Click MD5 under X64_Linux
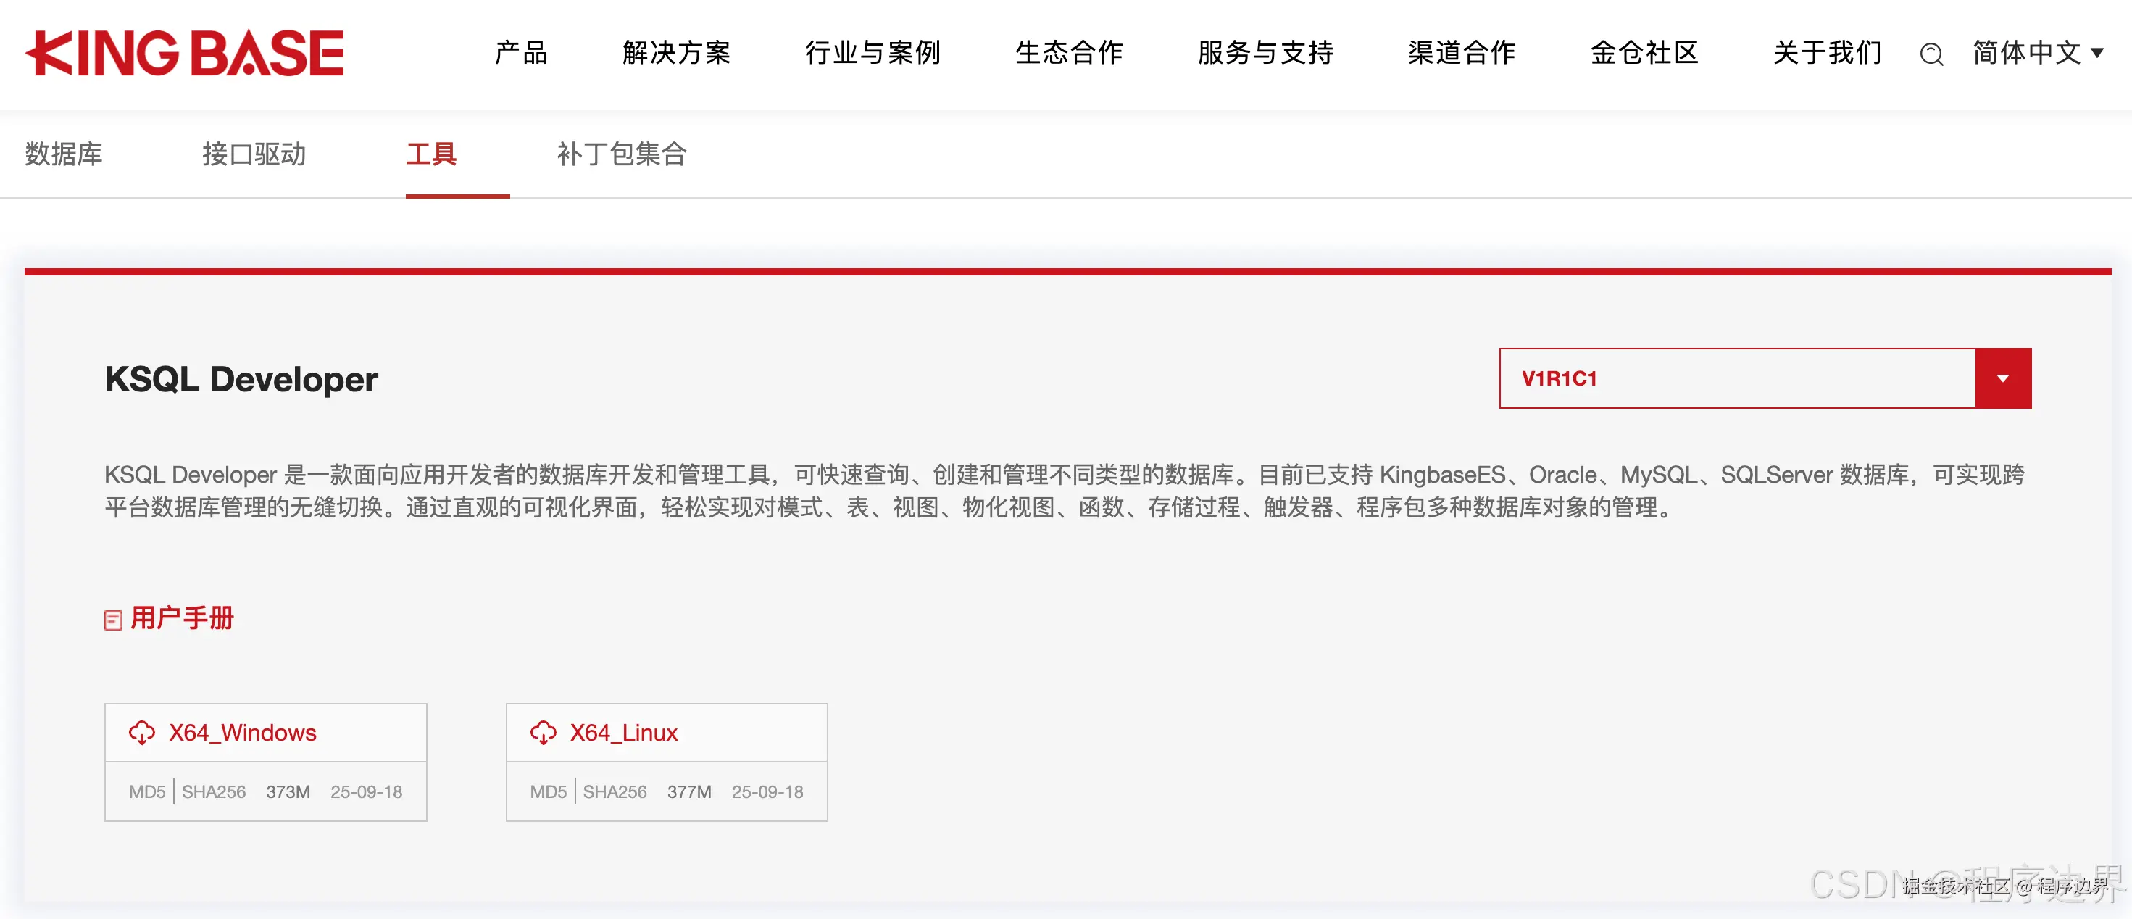 (549, 791)
